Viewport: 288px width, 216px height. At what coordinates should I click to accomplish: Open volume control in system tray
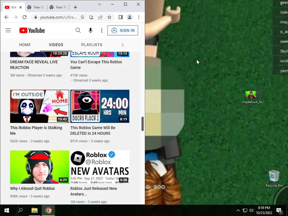click(x=251, y=210)
